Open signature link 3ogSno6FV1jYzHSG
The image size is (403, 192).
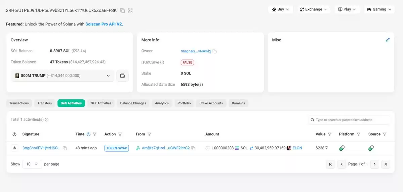coord(42,148)
